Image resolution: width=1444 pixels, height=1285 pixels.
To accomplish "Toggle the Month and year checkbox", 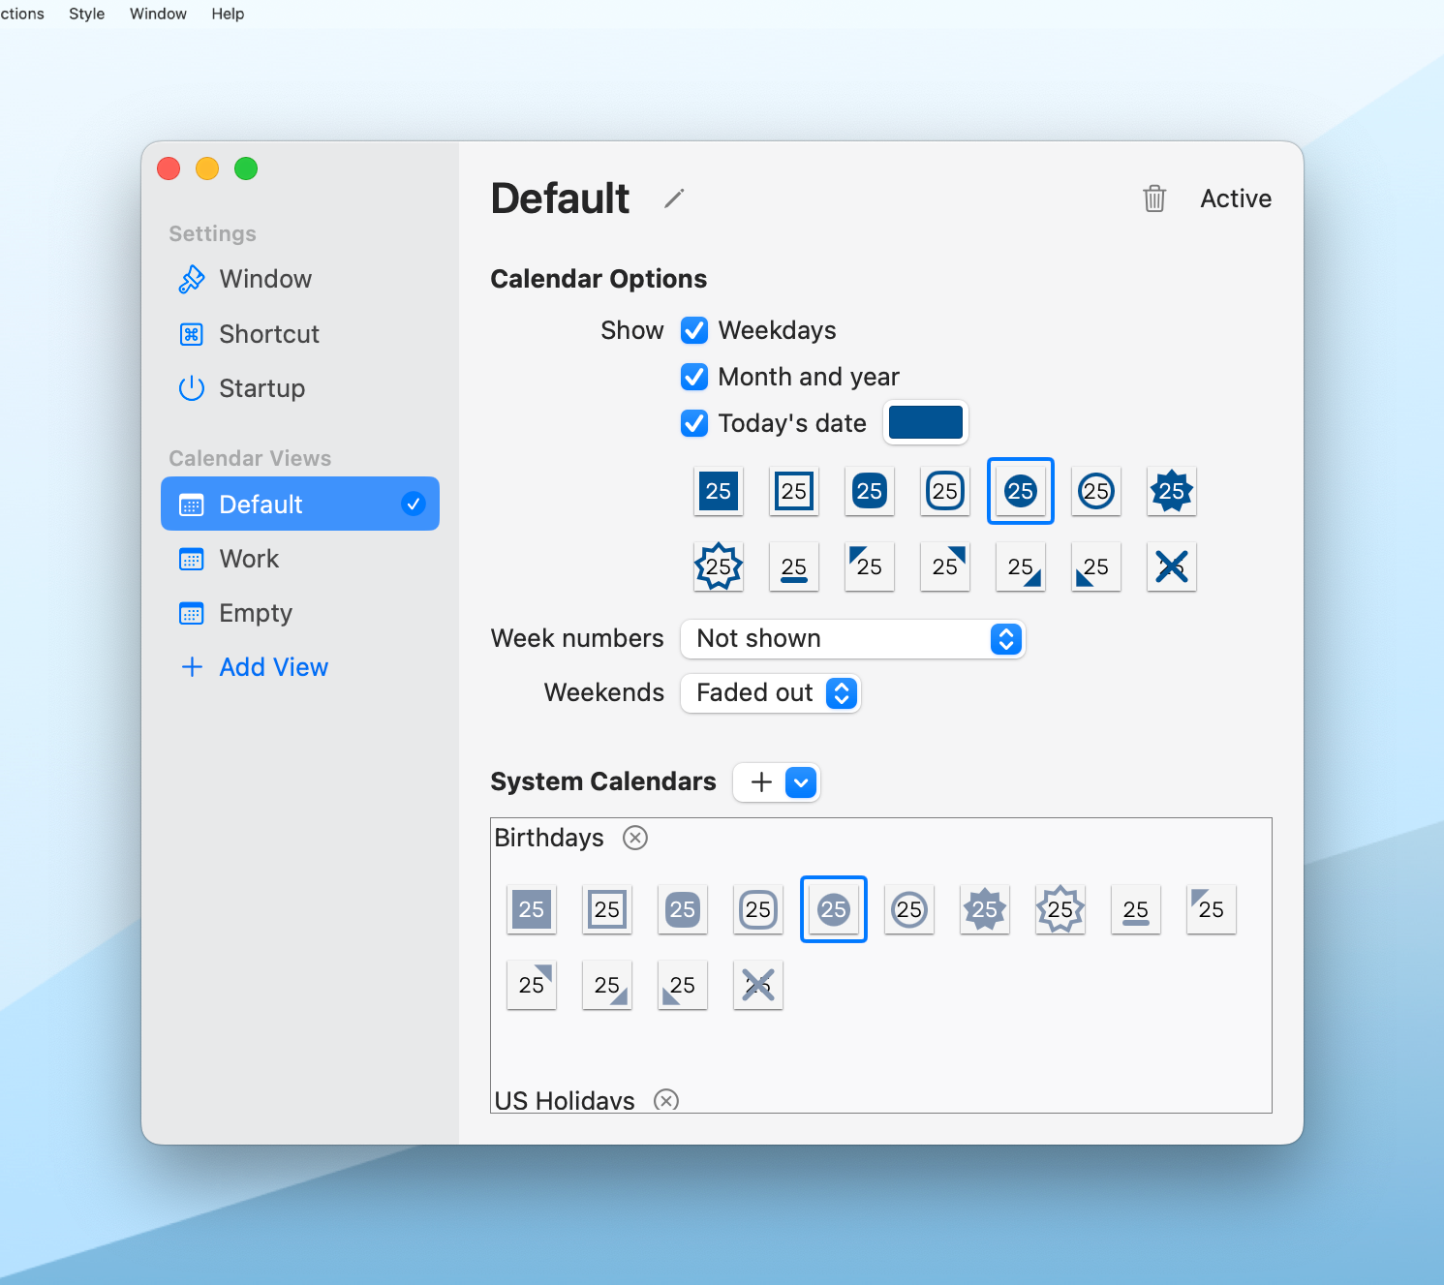I will click(x=694, y=377).
